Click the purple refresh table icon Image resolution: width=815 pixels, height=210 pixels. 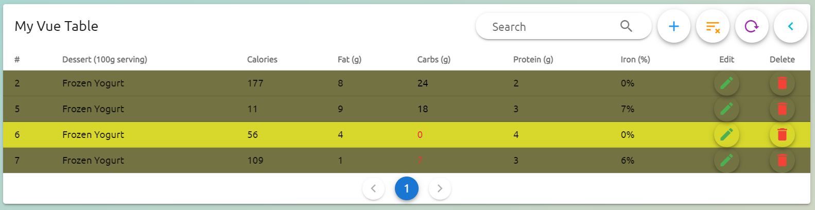pos(752,26)
